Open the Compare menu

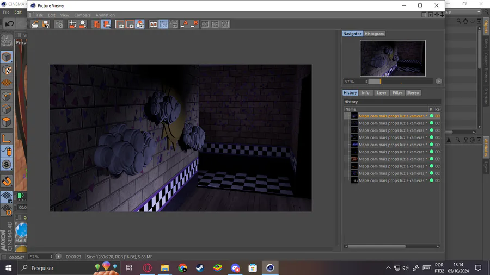[x=83, y=15]
